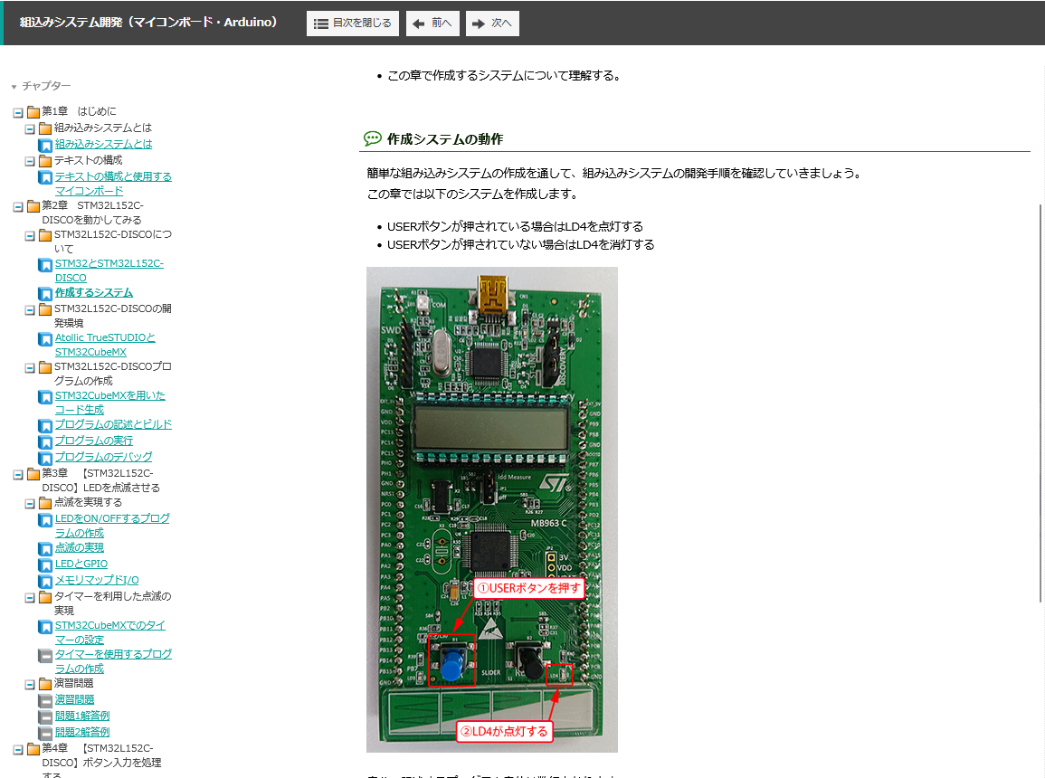This screenshot has height=778, width=1045.
Task: Collapse the 点滅を実現する section
Action: tap(30, 503)
